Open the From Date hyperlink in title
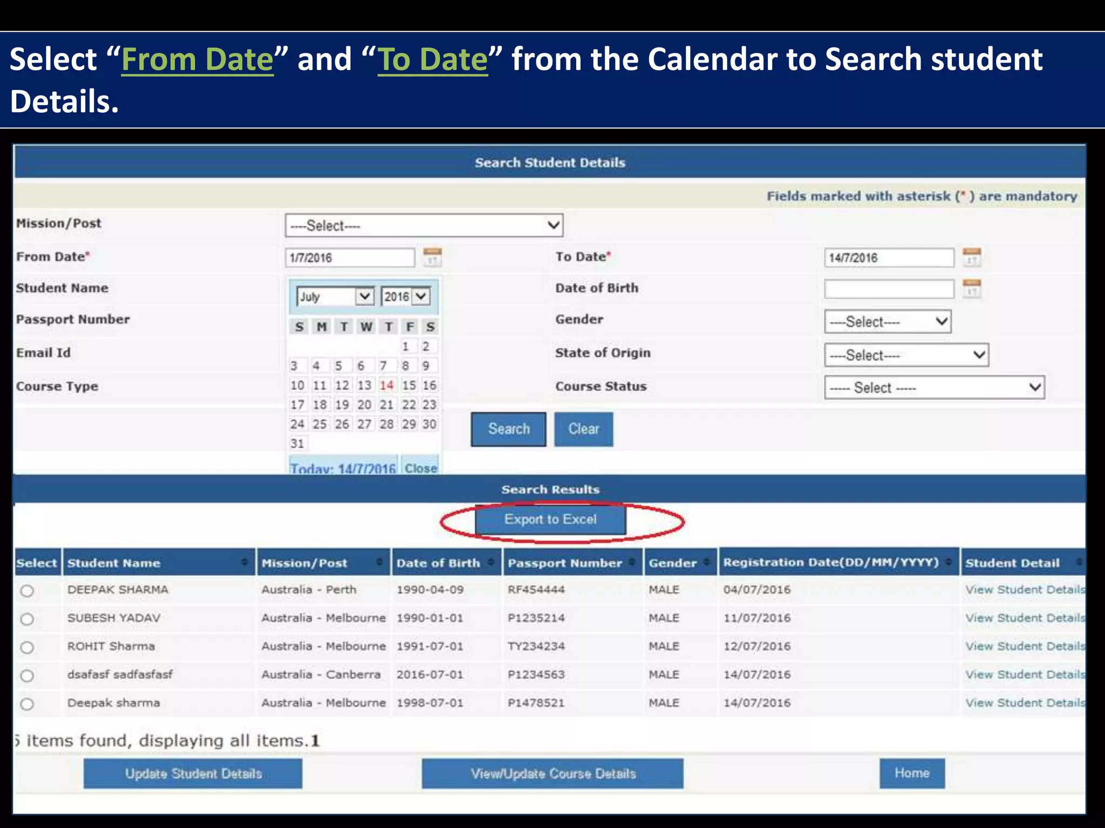The width and height of the screenshot is (1105, 828). pos(197,59)
